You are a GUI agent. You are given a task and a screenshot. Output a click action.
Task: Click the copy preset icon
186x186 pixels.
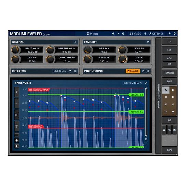coord(169,130)
